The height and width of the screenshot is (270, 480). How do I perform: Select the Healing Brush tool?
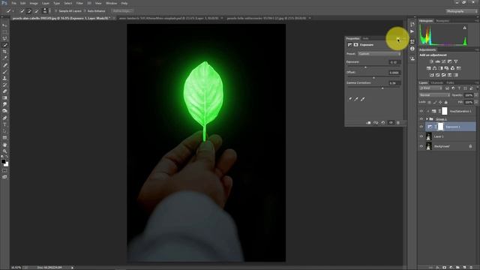click(x=4, y=65)
